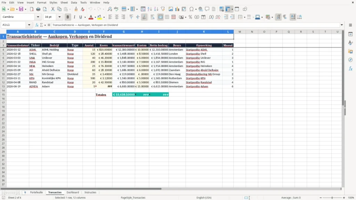Screen dimensions: 356x200
Task: Apply yellow background color swatch
Action: (x=99, y=17)
